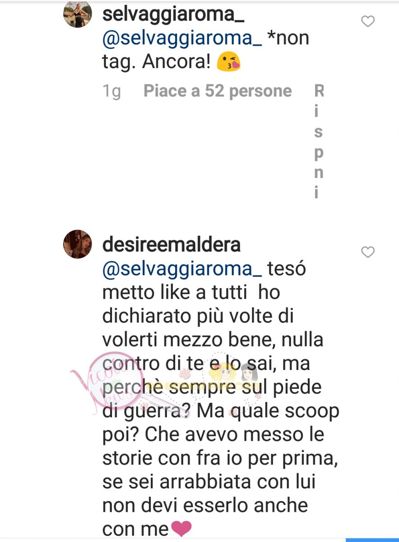Select the "*non tag. Ancora!" comment text
The height and width of the screenshot is (542, 399).
(x=206, y=50)
